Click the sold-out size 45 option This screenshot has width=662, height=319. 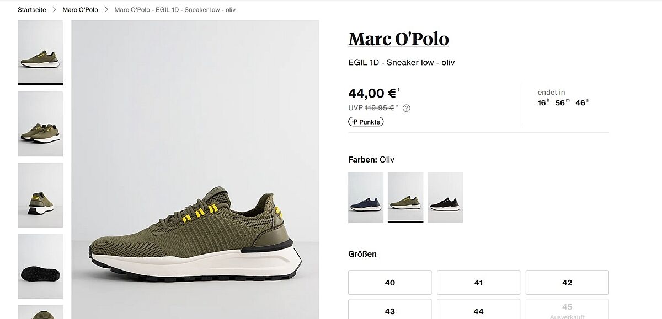click(x=567, y=310)
